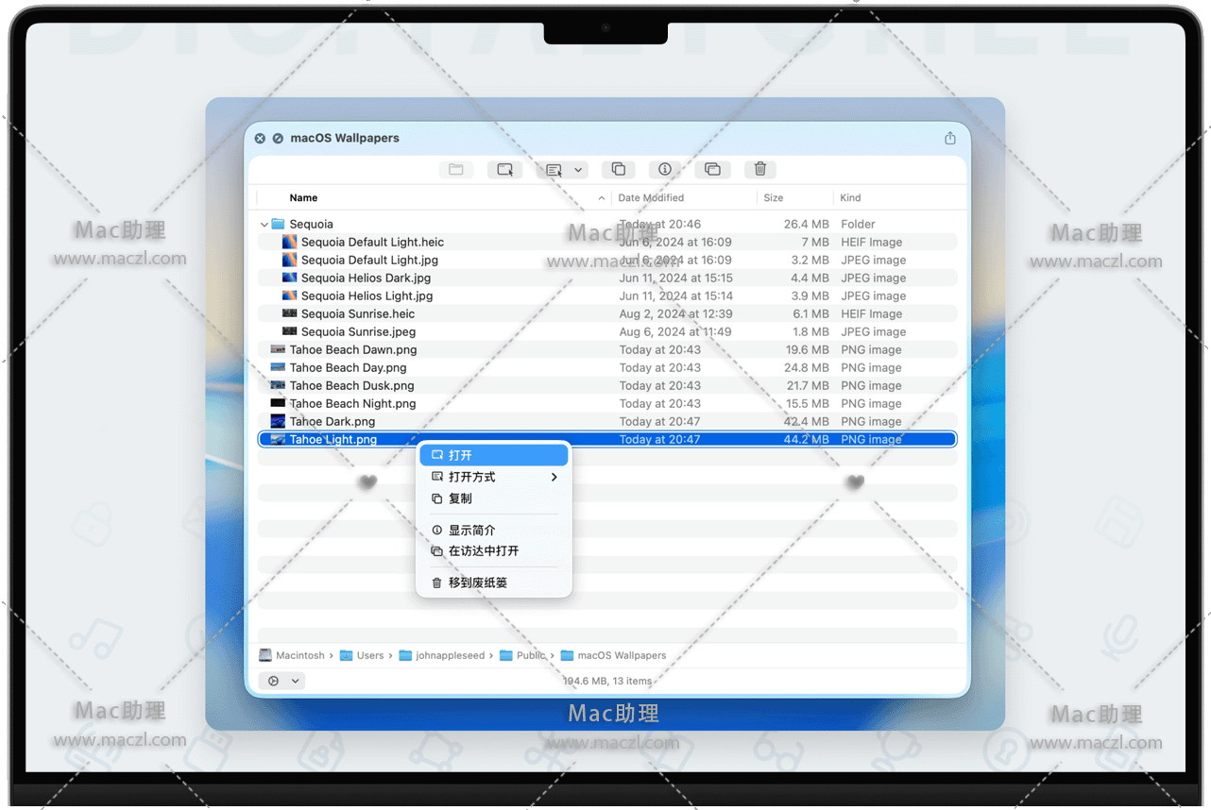Choose 打开 from the context menu
The height and width of the screenshot is (810, 1211).
click(494, 455)
